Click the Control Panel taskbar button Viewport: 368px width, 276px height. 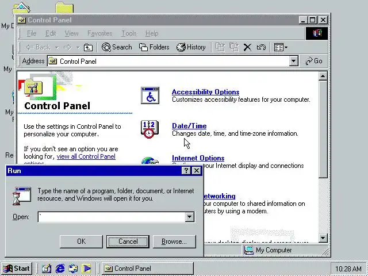pos(148,269)
